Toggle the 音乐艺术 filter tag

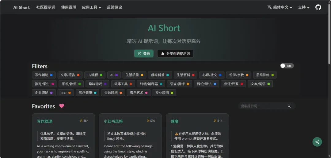(x=139, y=93)
